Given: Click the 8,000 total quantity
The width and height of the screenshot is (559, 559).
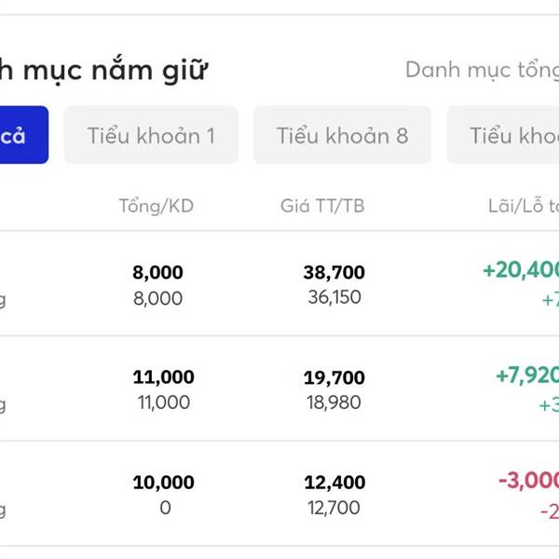Looking at the screenshot, I should tap(157, 272).
